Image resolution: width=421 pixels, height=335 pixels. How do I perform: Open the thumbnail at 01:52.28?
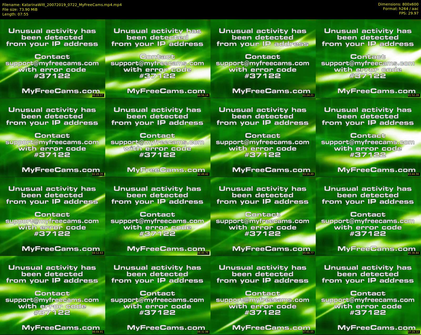click(368, 58)
